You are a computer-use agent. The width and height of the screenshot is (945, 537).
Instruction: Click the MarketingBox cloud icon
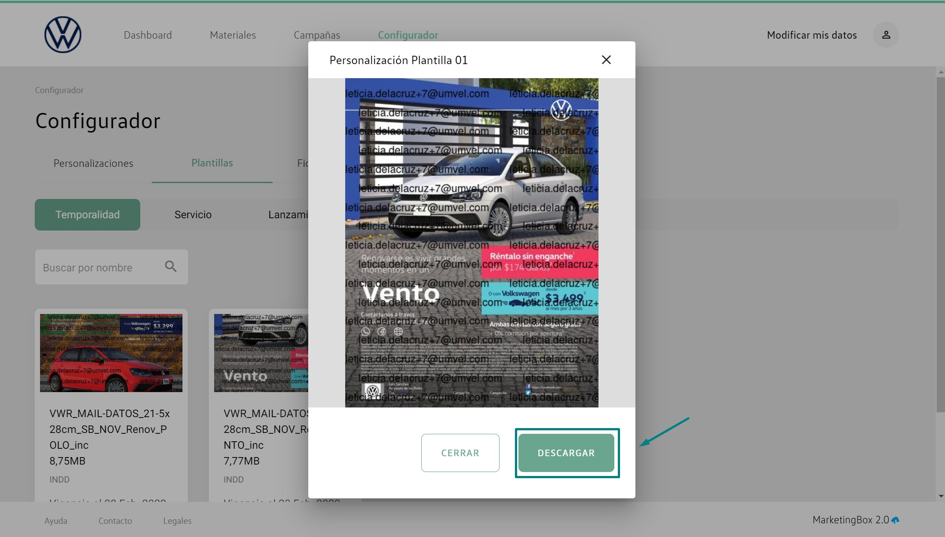(x=895, y=520)
